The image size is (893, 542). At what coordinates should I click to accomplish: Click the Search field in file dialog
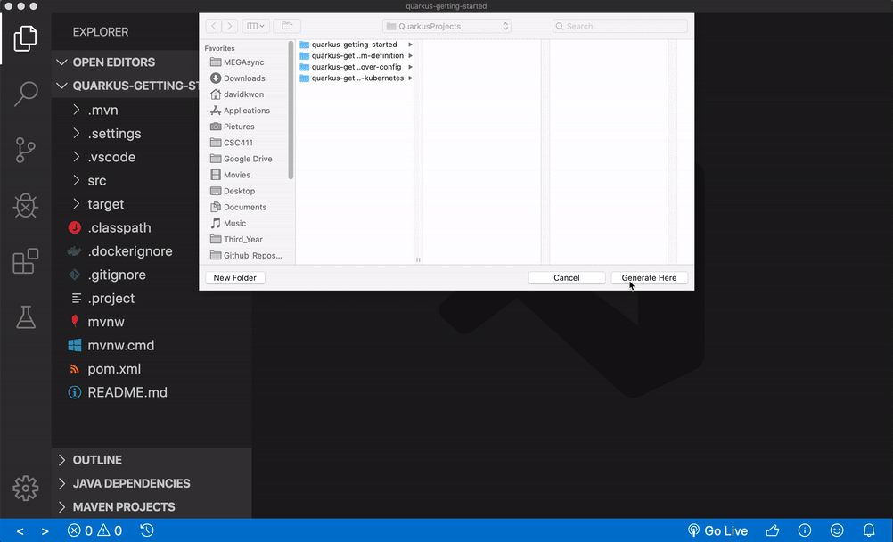tap(620, 27)
